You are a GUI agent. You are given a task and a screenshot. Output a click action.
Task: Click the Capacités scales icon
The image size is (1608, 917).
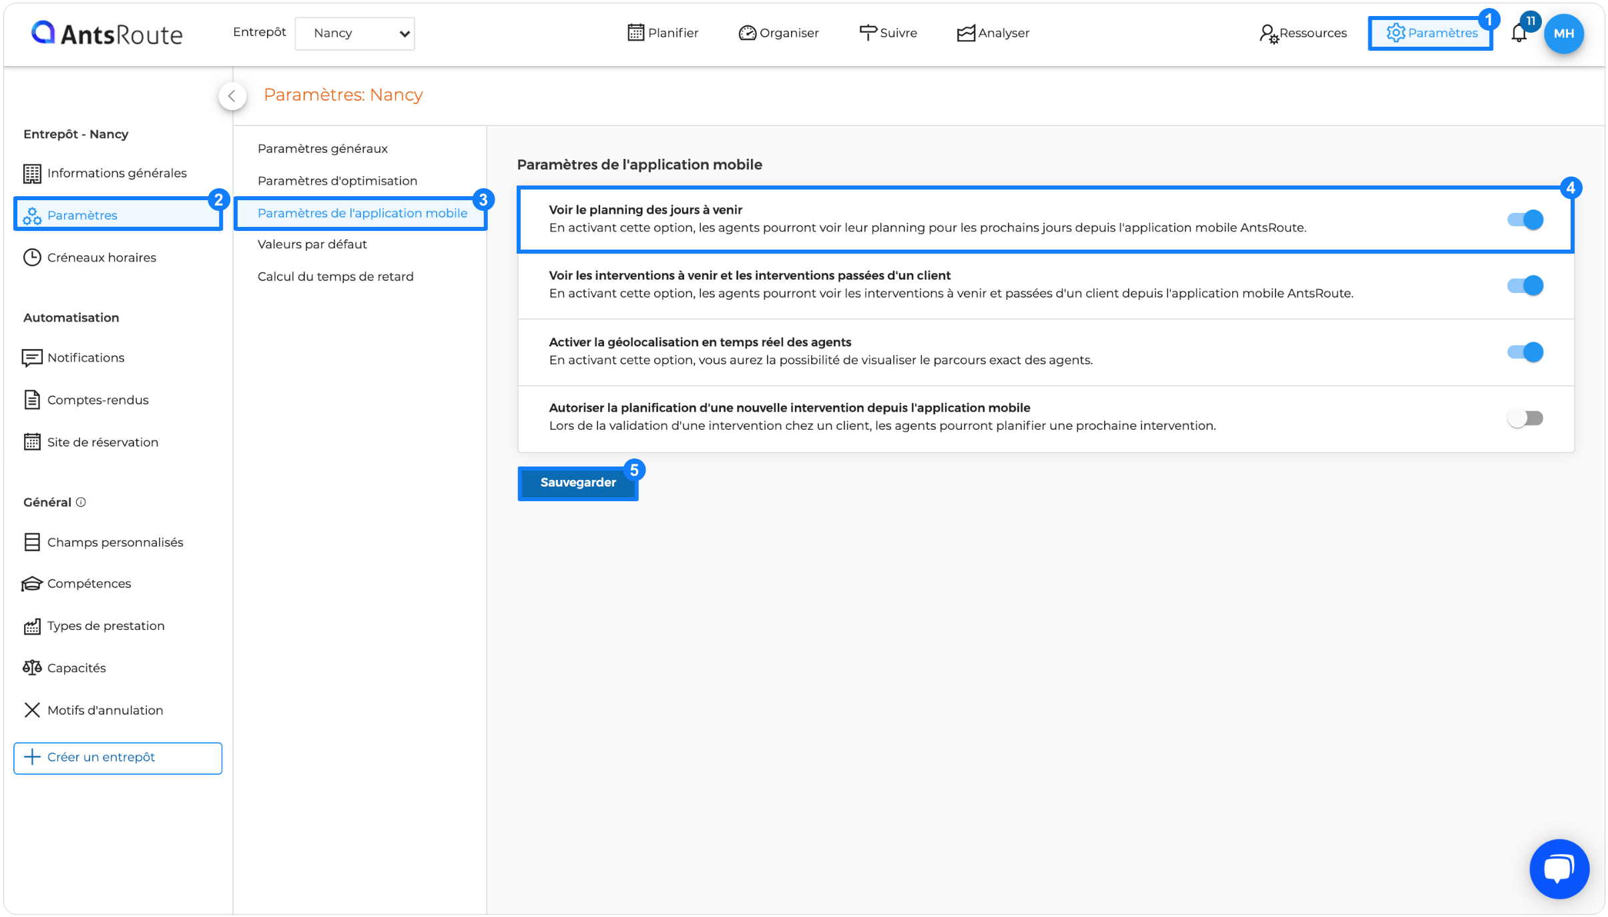(x=32, y=668)
